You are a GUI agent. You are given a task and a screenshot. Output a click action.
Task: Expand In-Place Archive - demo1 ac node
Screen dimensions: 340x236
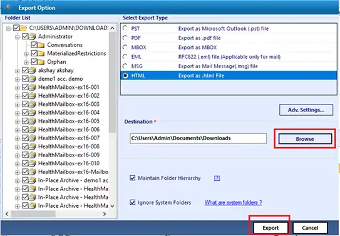coord(17,181)
